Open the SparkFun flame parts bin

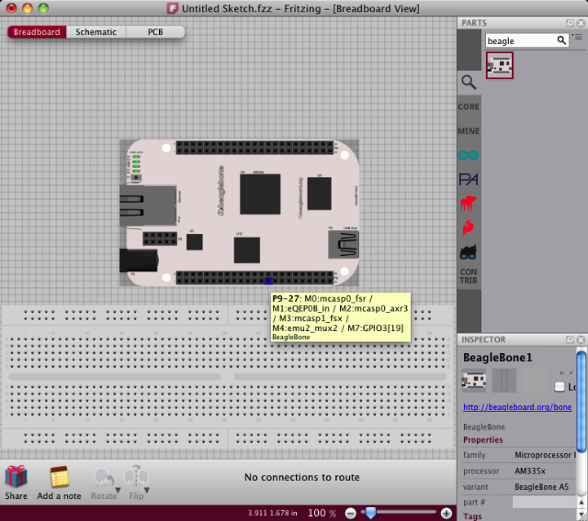[469, 227]
